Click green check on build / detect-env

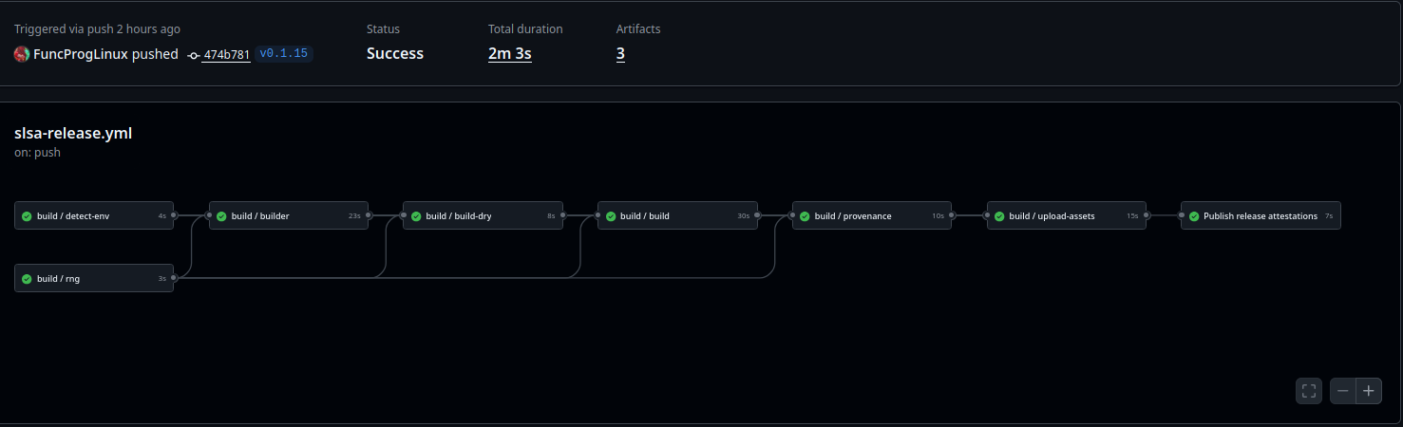pos(27,216)
